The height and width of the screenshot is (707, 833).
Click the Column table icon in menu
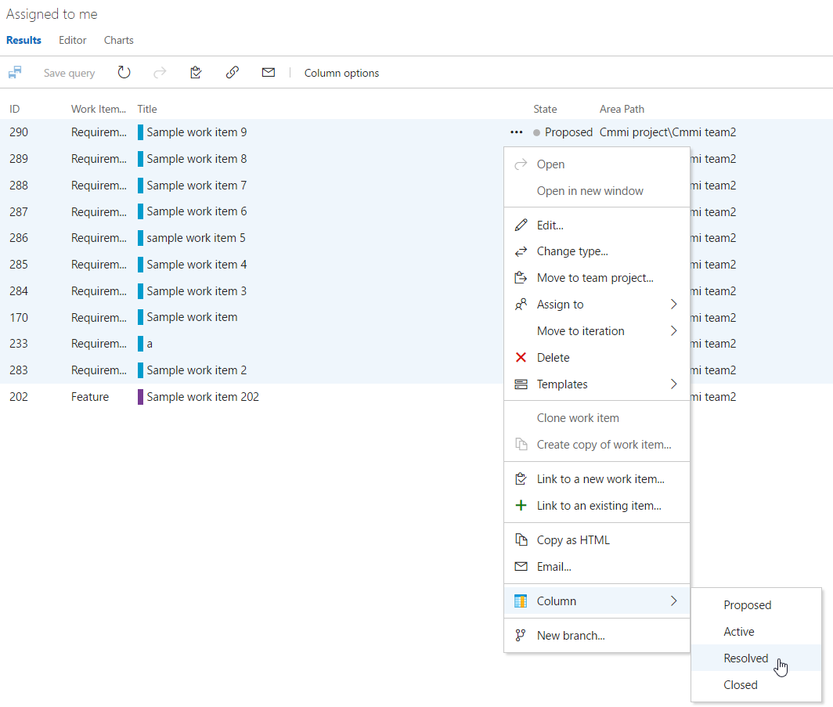(x=521, y=601)
